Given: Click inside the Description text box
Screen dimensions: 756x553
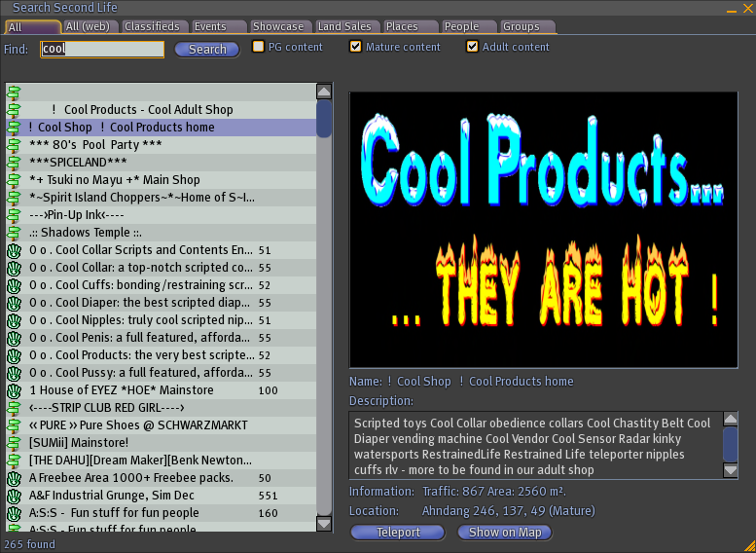Looking at the screenshot, I should 536,445.
